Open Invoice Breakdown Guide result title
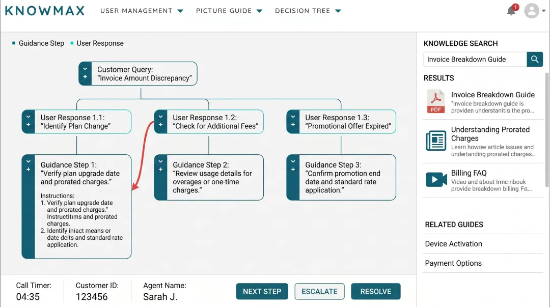550x307 pixels. (493, 95)
